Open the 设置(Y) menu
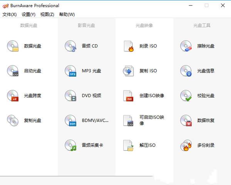 tap(28, 14)
